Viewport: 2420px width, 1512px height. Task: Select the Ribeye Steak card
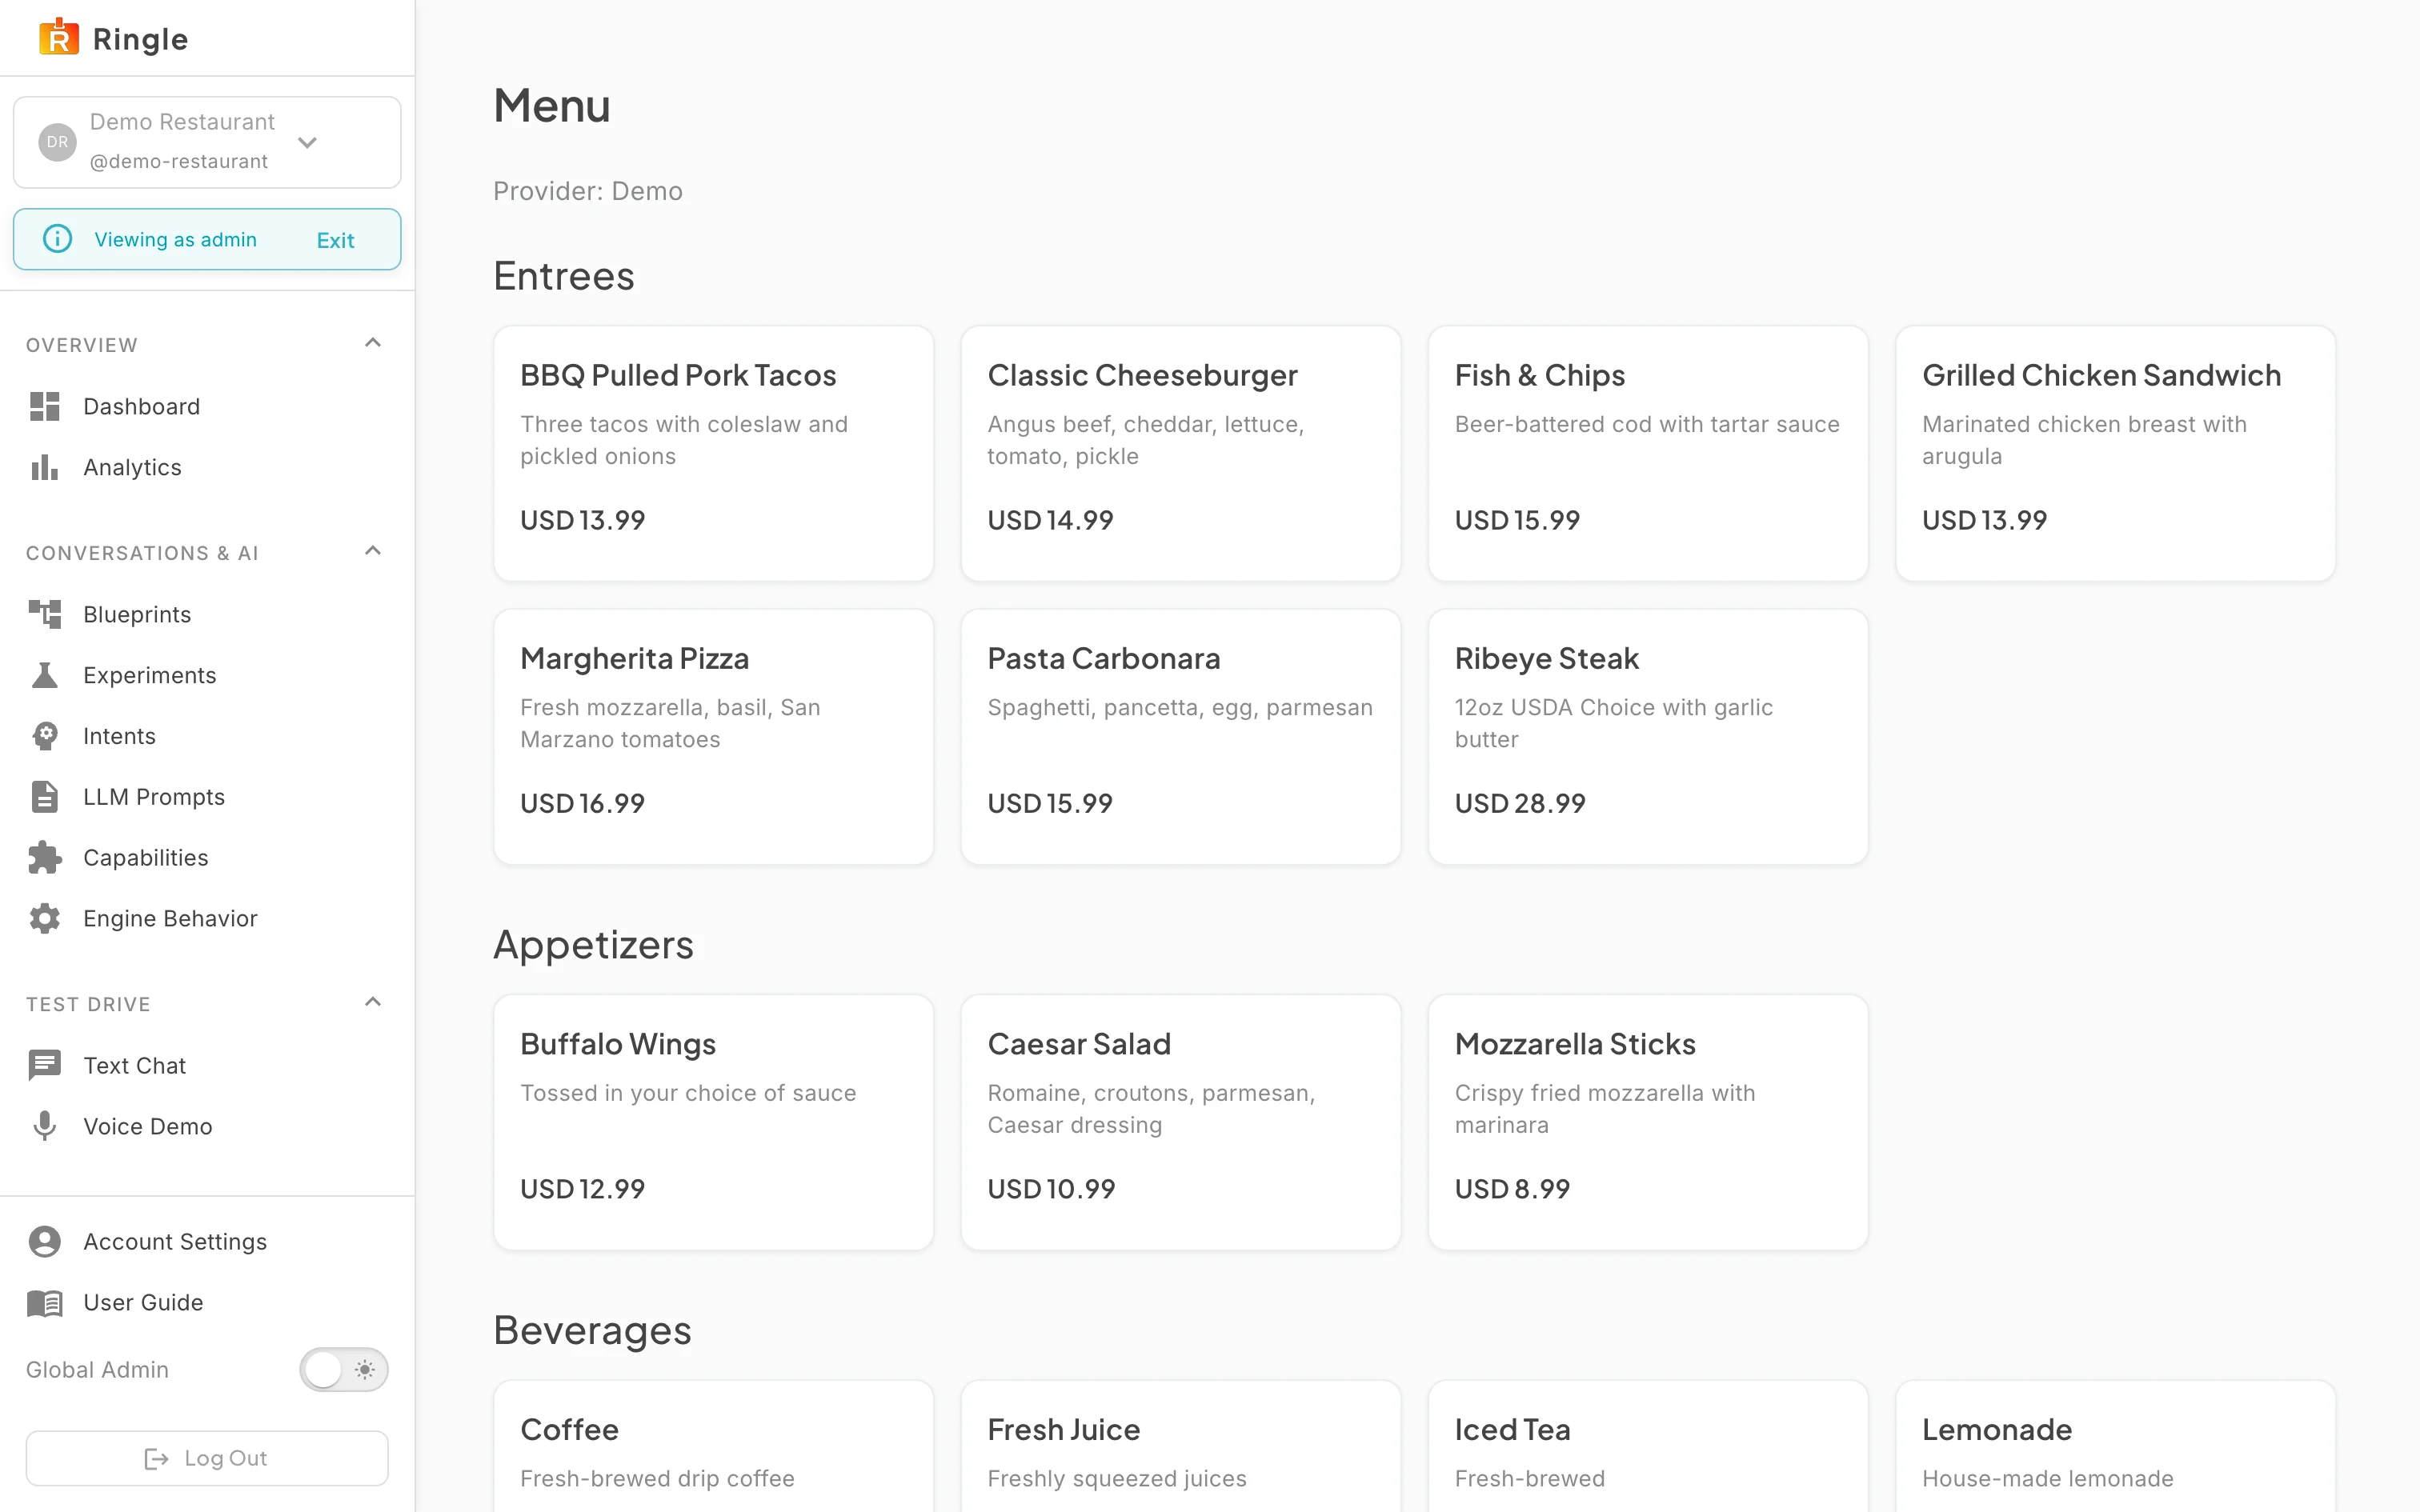coord(1648,737)
